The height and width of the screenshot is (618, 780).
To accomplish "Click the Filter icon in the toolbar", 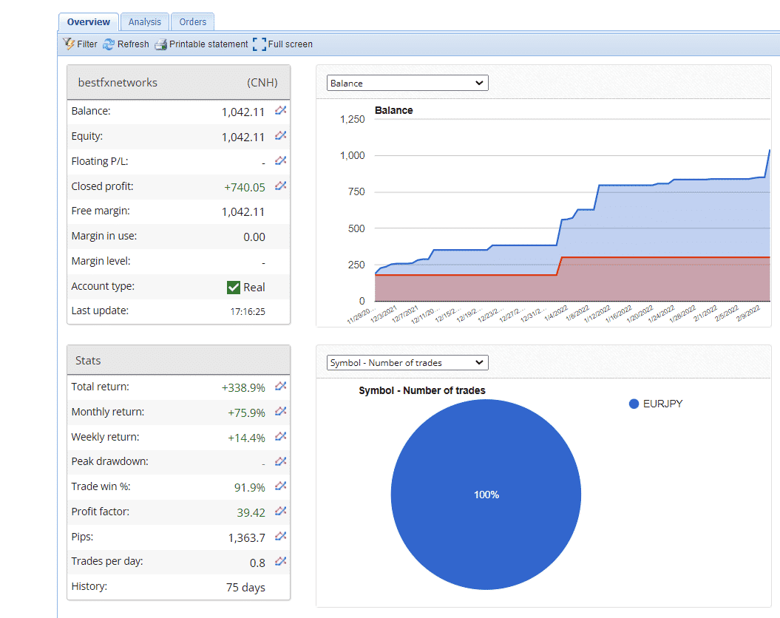I will click(67, 44).
